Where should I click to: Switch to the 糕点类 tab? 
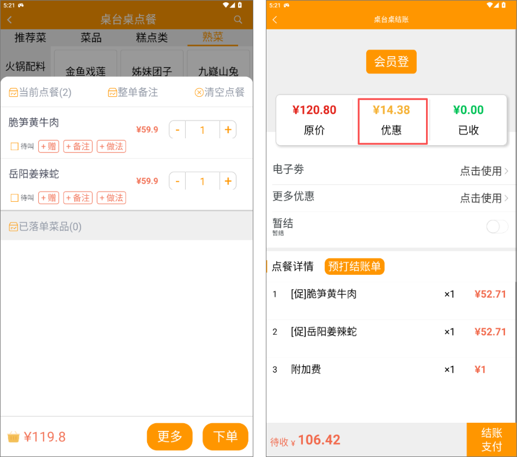click(x=151, y=38)
